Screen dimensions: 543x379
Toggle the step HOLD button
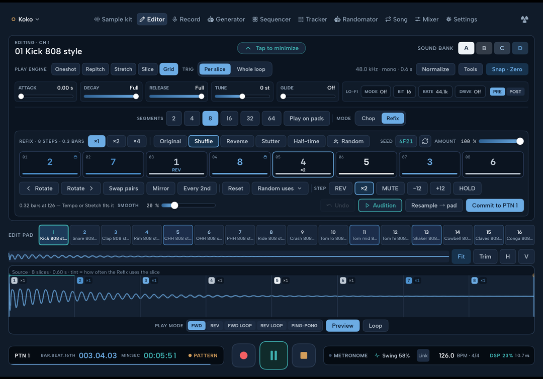467,188
